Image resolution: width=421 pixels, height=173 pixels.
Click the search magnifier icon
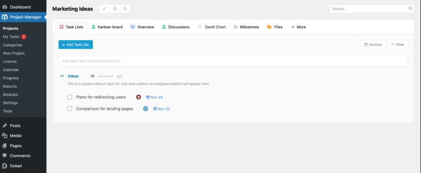click(x=410, y=9)
